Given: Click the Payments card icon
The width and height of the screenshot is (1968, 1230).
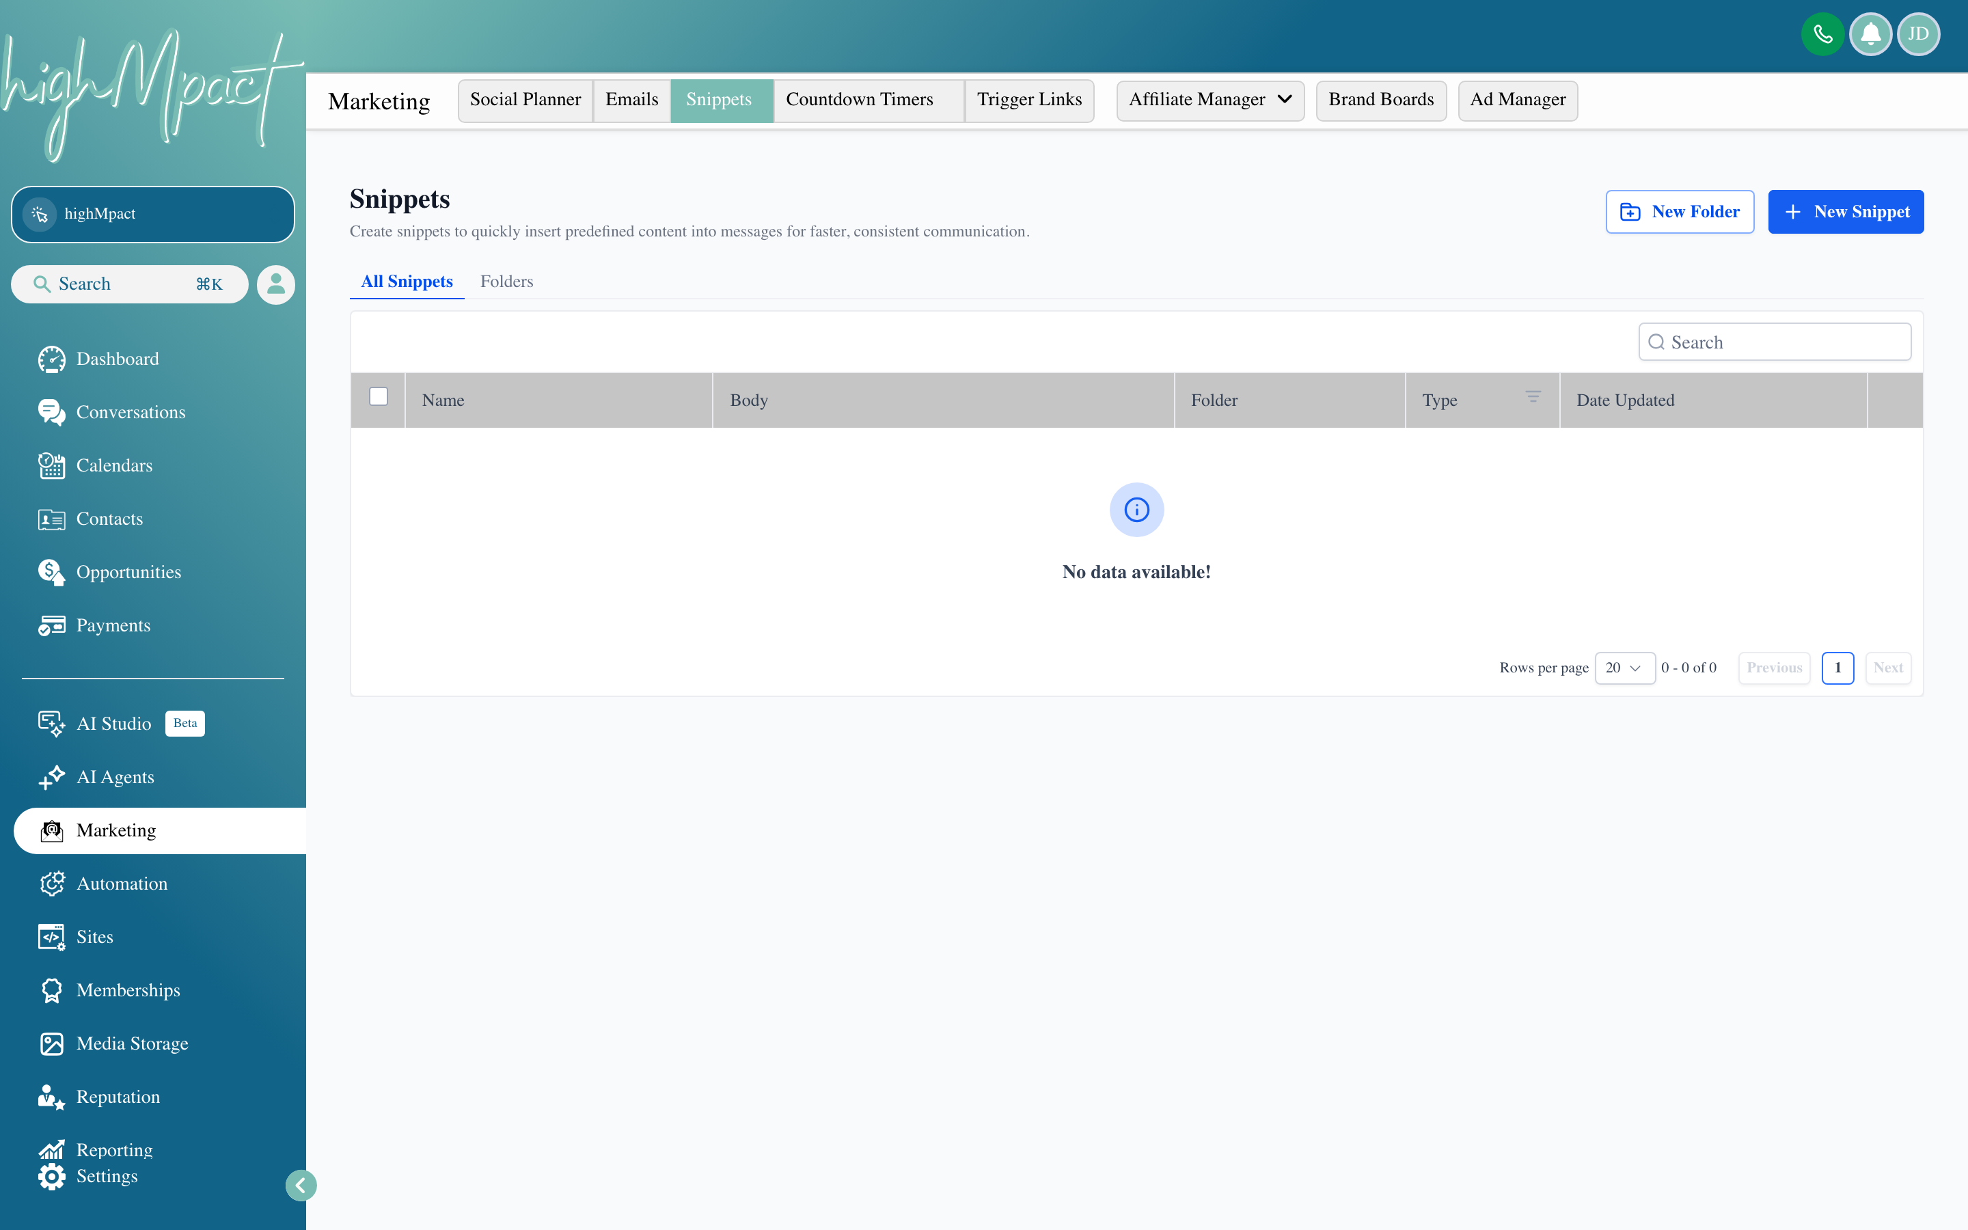Looking at the screenshot, I should [51, 625].
